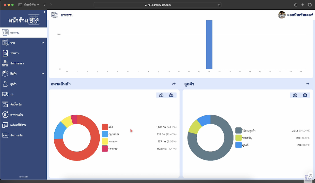Open the เว็บหน้าร้าน tab group dropdown
Viewport: 315px width, 183px height.
pos(31,5)
